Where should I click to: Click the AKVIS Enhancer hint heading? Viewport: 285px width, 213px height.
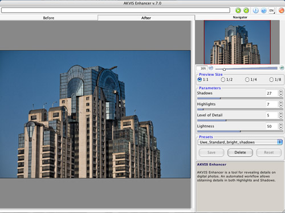pos(211,164)
